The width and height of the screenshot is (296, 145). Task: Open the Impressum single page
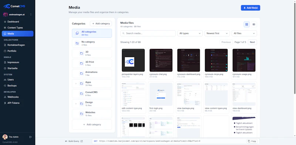17,62
